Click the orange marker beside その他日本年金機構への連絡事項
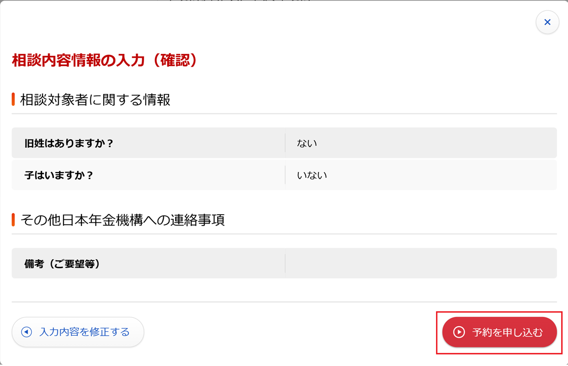Screen dimensions: 568x366 coord(14,220)
